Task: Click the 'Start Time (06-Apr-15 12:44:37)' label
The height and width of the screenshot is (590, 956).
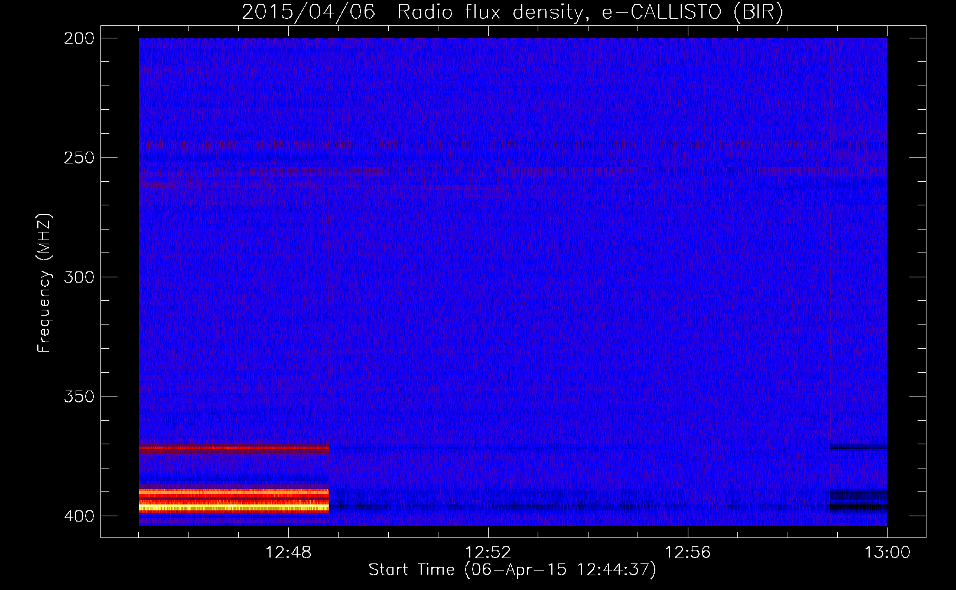Action: 512,570
